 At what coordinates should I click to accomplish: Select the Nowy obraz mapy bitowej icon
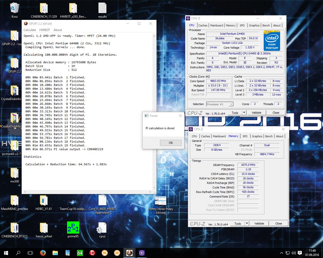(161, 205)
